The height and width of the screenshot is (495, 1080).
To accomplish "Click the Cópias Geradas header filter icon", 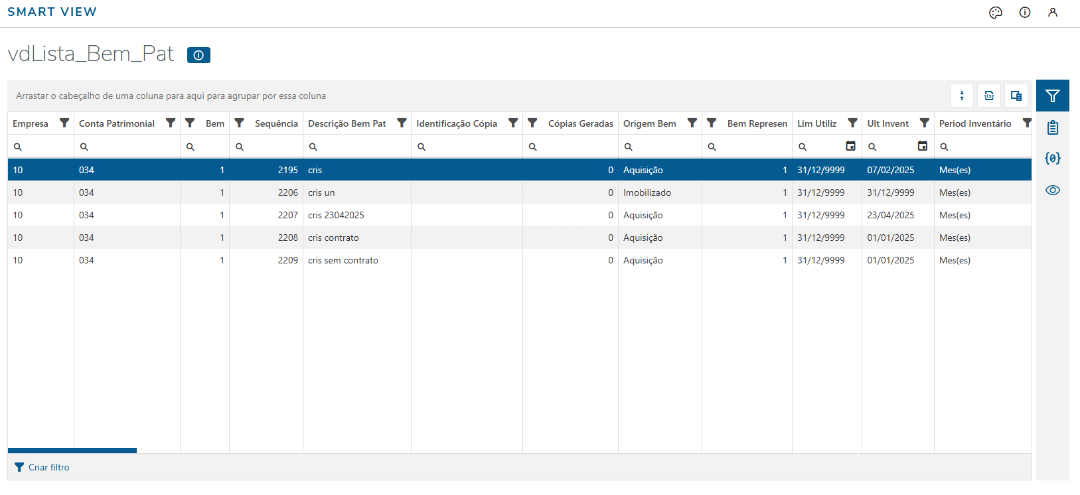I will coord(532,123).
